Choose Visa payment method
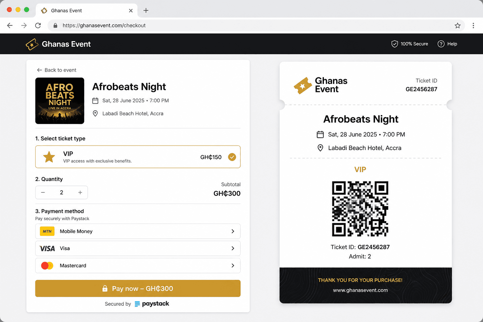 [x=138, y=248]
